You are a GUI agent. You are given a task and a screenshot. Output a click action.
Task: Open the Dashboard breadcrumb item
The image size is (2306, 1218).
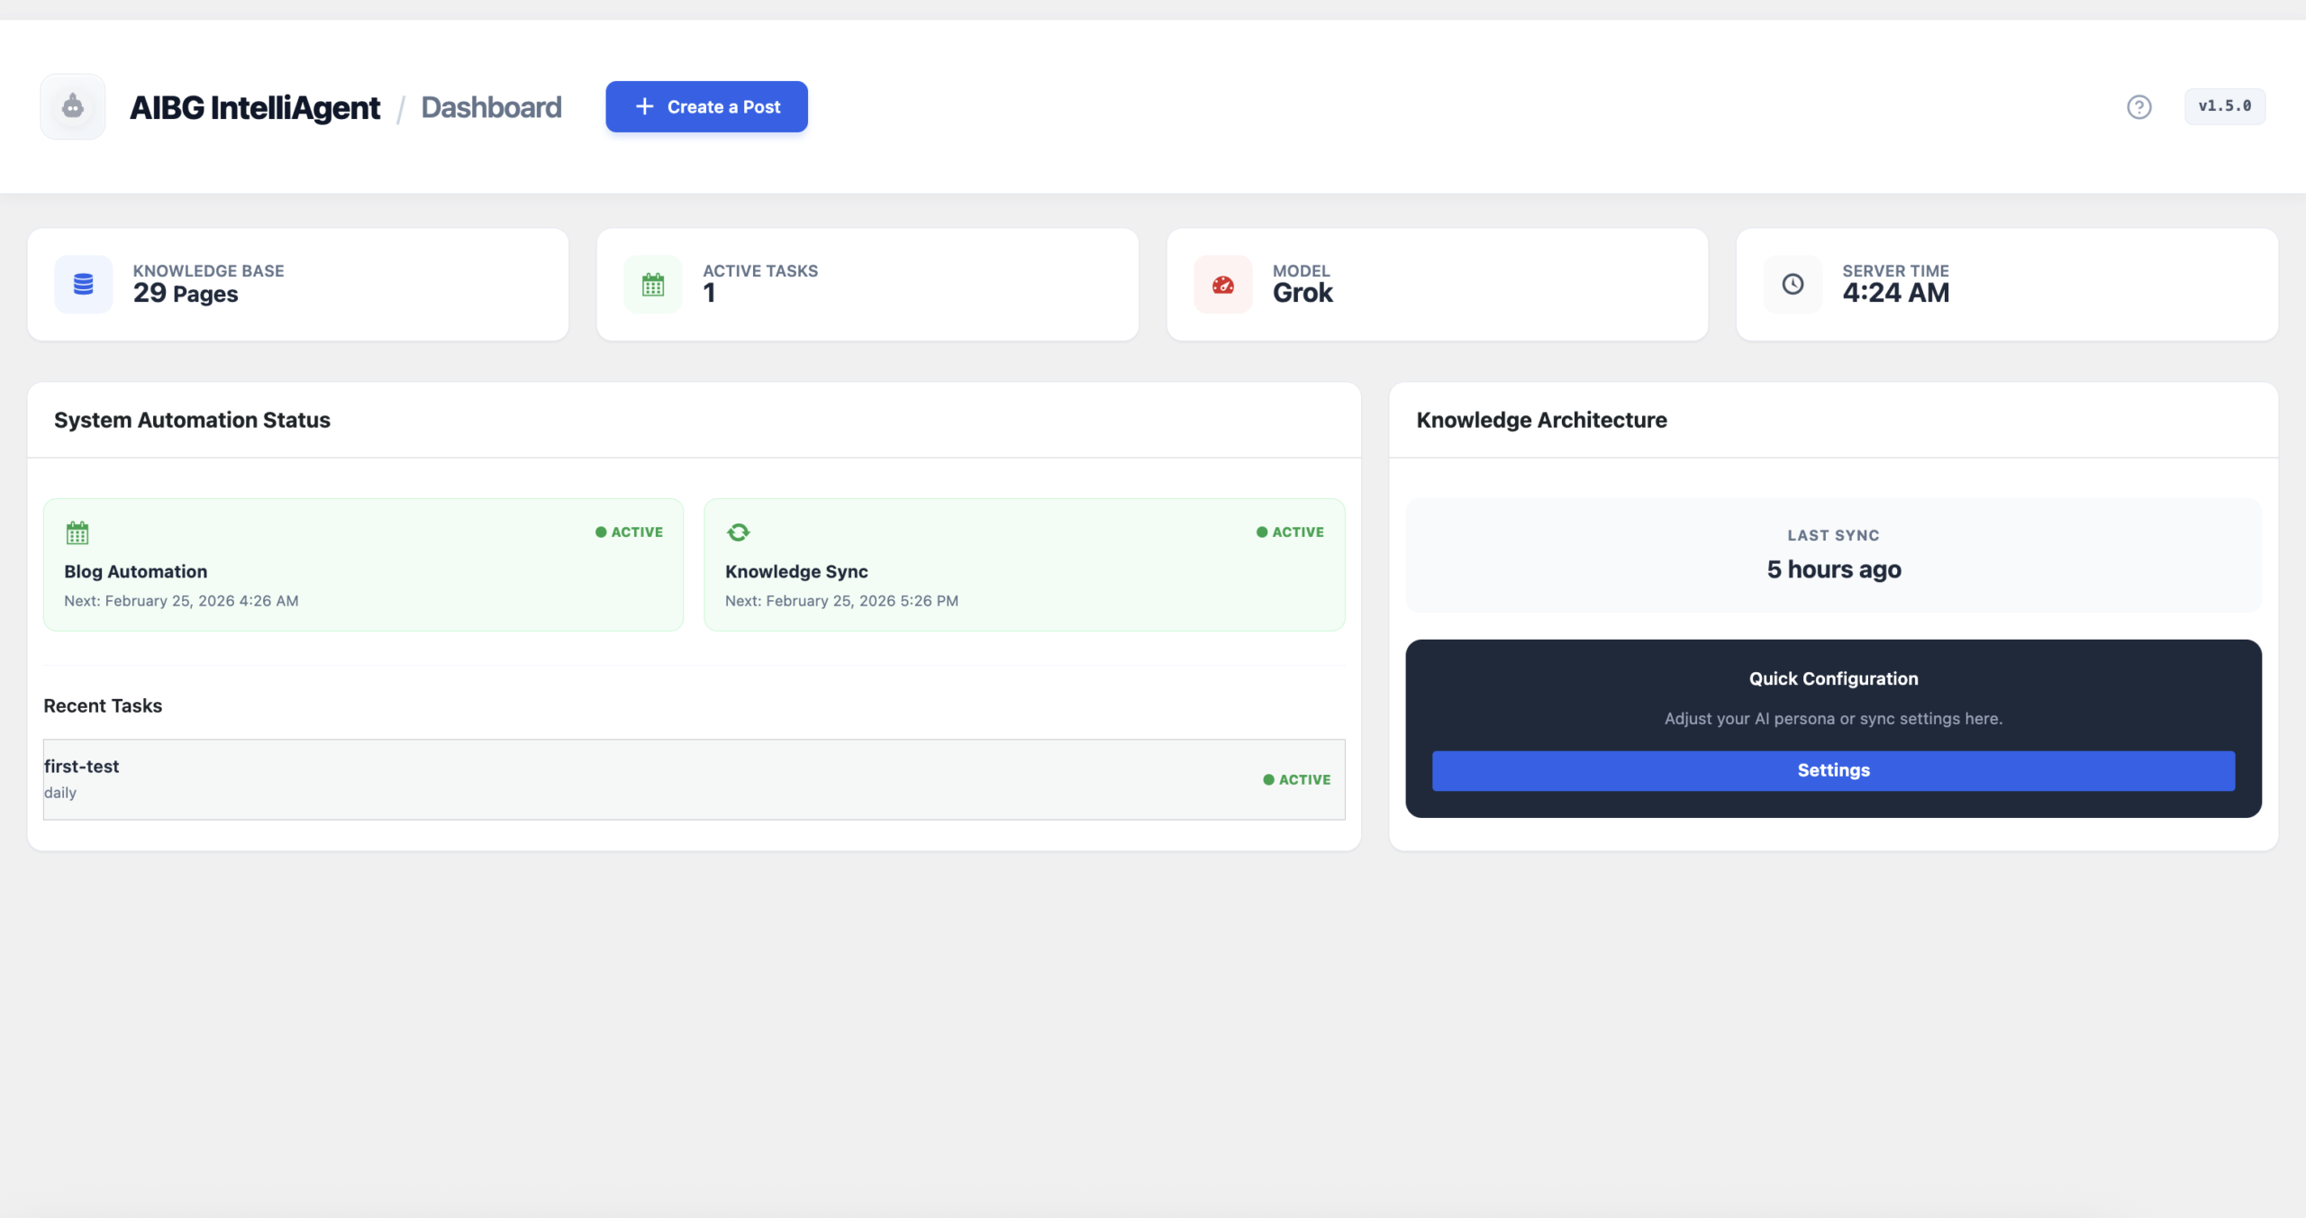pyautogui.click(x=491, y=106)
